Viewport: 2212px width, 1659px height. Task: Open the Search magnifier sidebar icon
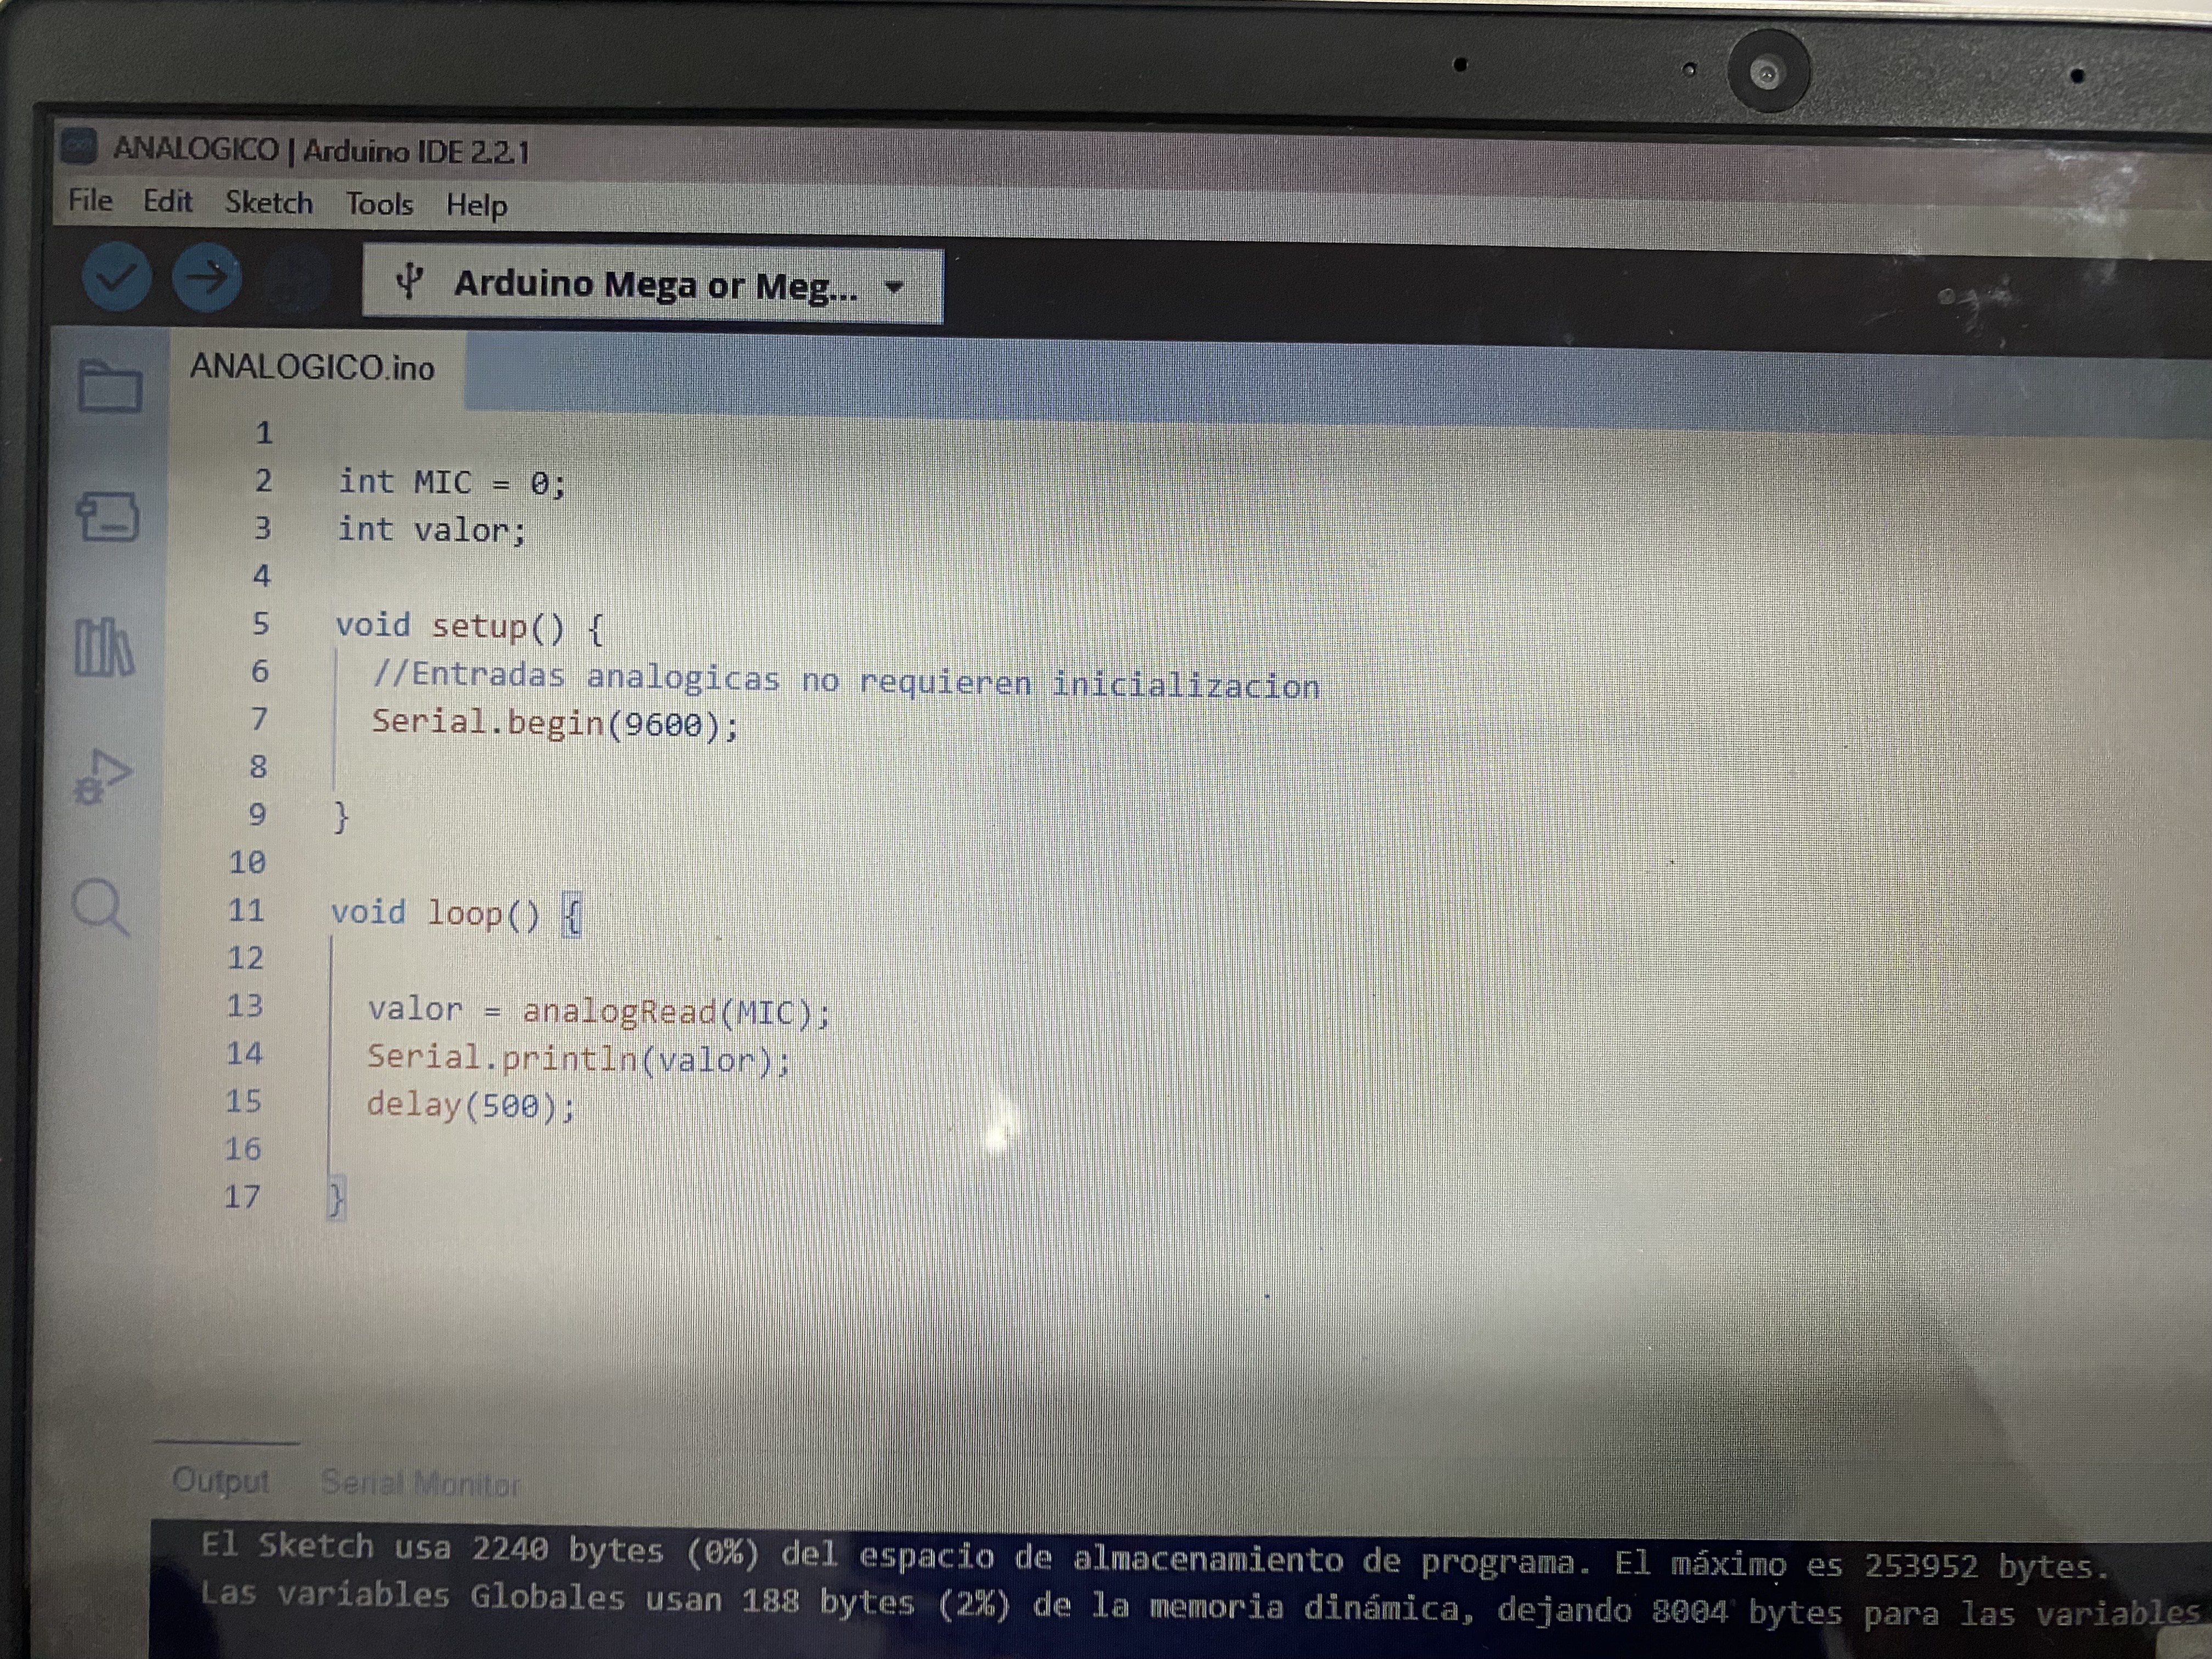[x=100, y=907]
